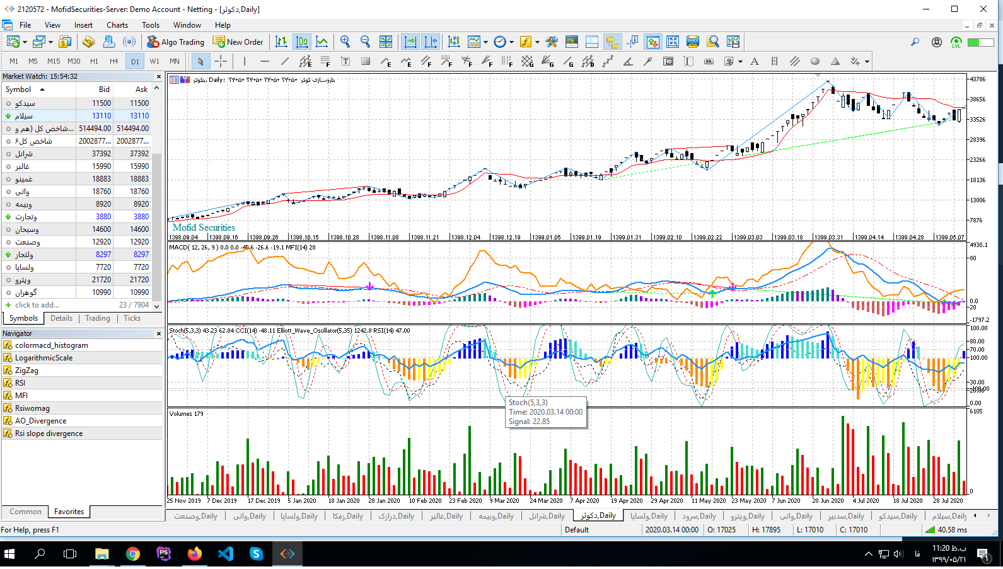Toggle candlestick chart mode

[301, 42]
